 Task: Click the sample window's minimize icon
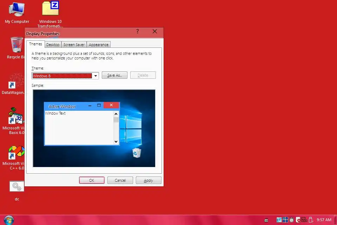90,105
